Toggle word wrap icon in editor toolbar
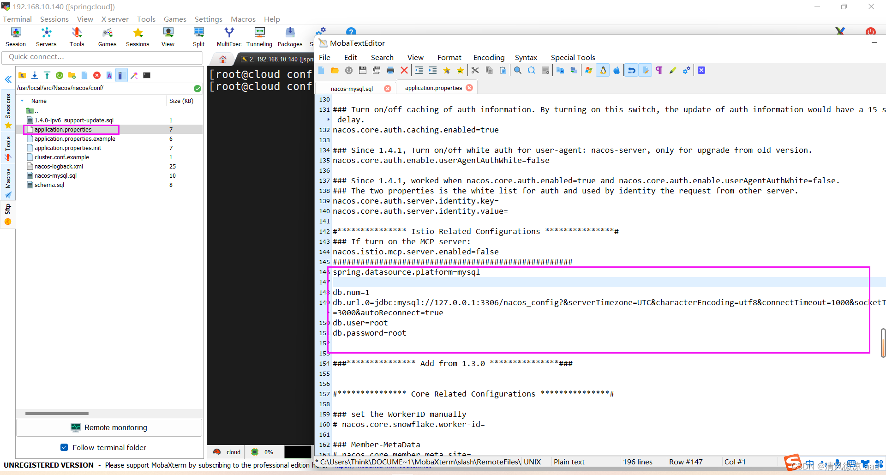Viewport: 886px width, 475px height. pyautogui.click(x=632, y=71)
